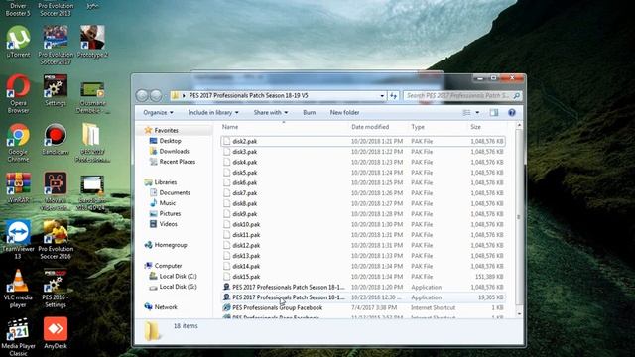This screenshot has height=357, width=635.
Task: Launch VLC media player icon
Action: click(18, 289)
